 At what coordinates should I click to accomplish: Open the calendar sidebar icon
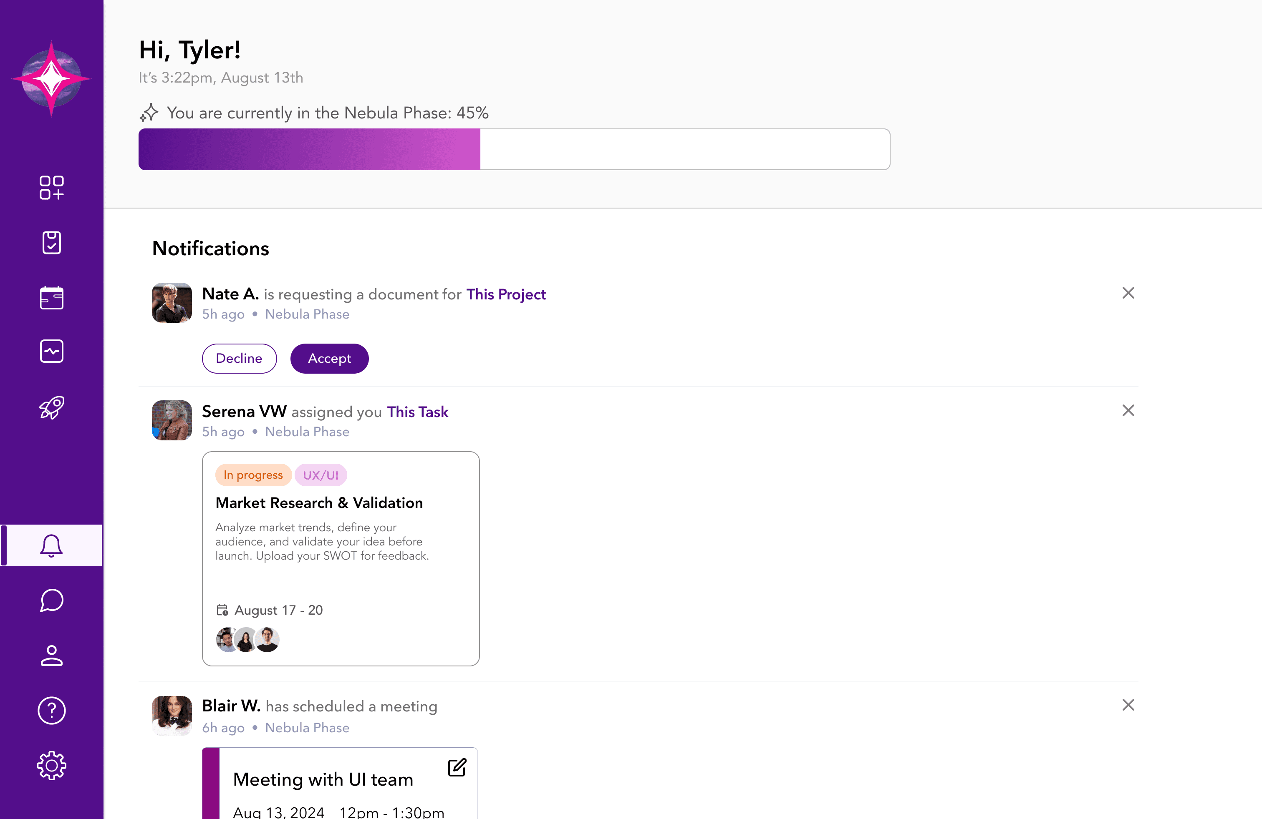click(51, 298)
